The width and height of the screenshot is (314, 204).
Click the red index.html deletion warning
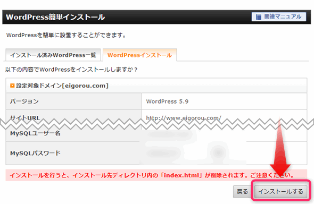pyautogui.click(x=156, y=175)
